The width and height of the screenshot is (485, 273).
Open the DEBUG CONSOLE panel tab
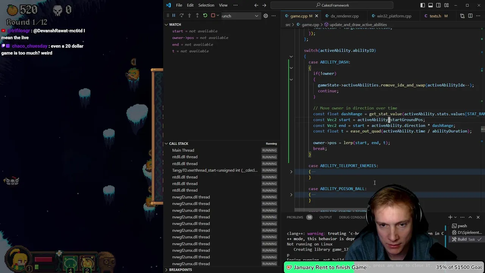tap(352, 217)
